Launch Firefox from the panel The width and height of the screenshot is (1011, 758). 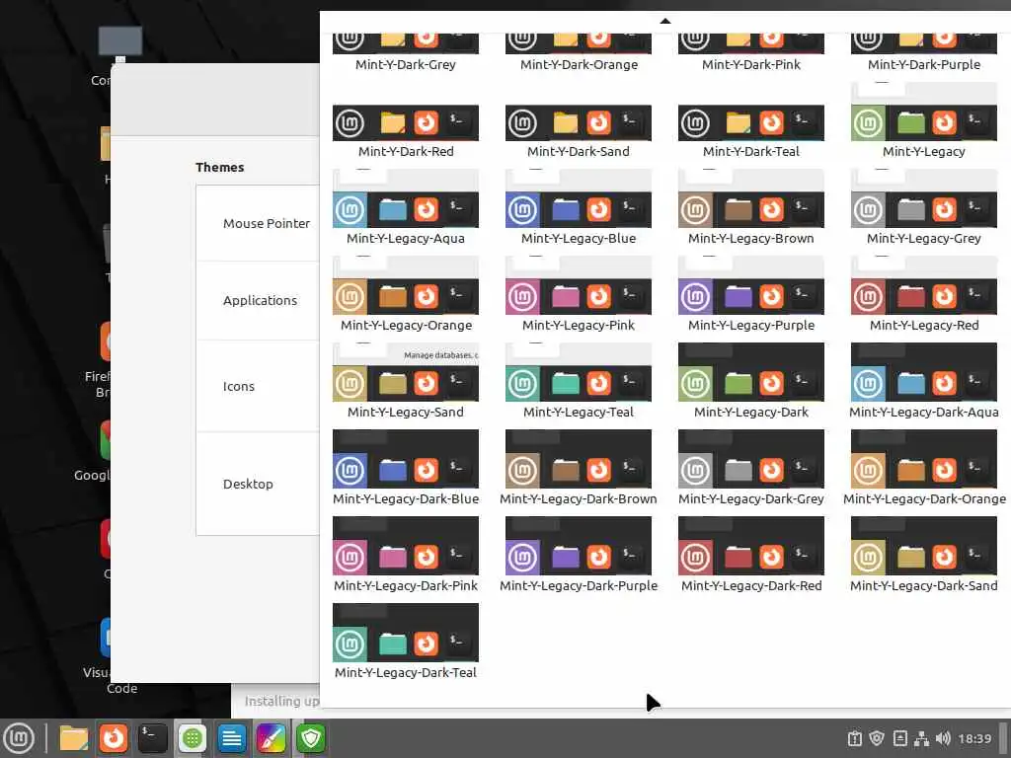[x=113, y=738]
